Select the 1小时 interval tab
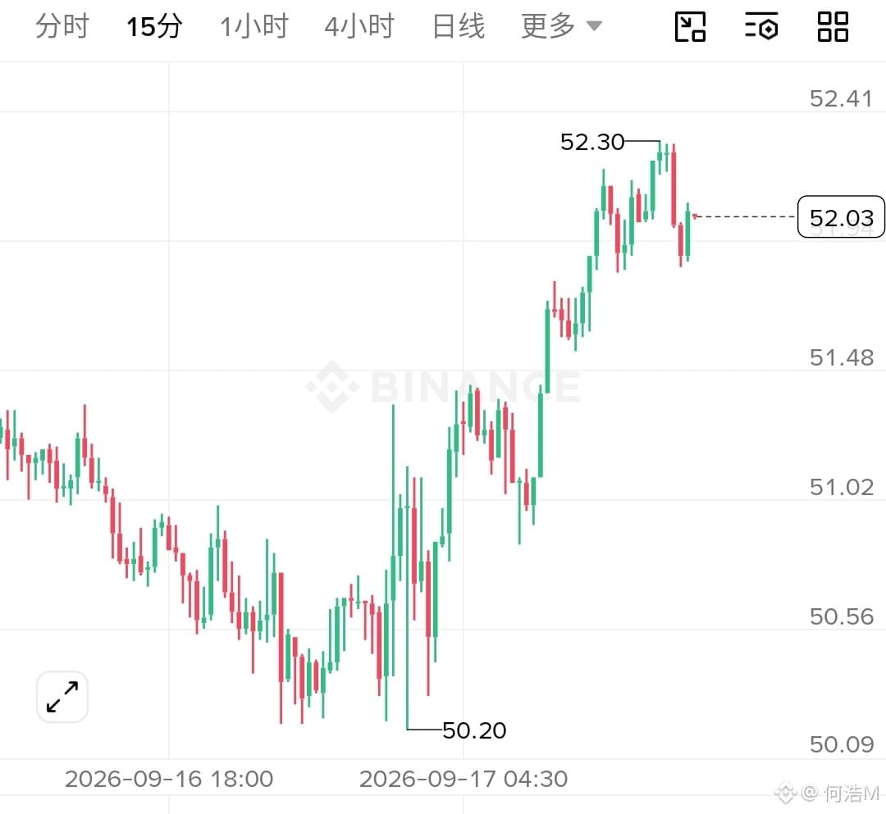Image resolution: width=886 pixels, height=814 pixels. pos(254,26)
